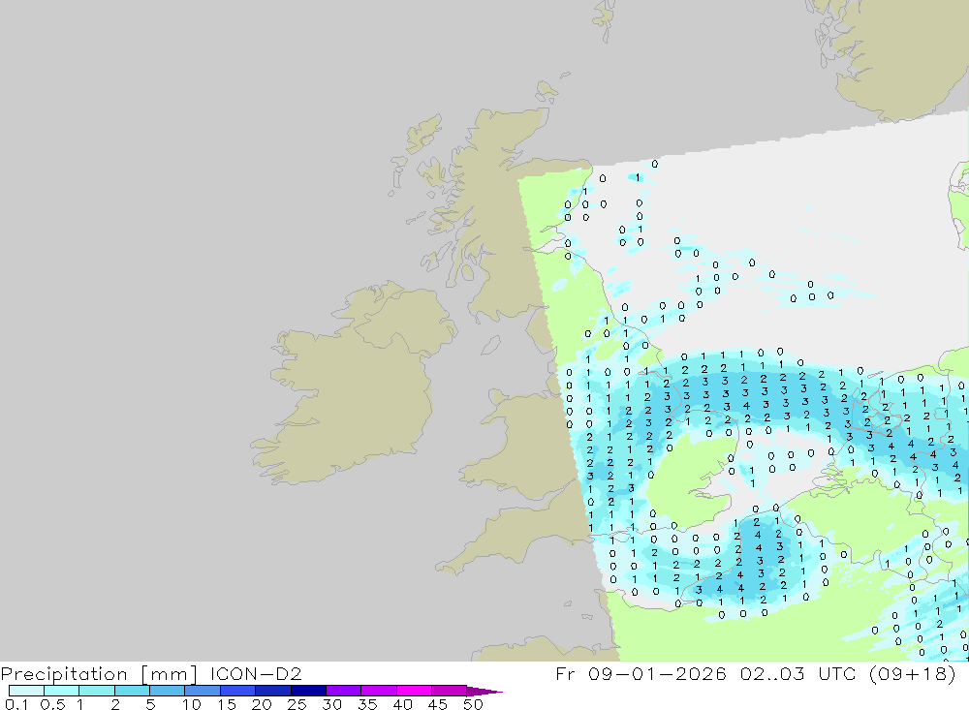Viewport: 969px width, 710px height.
Task: Select the 5–10 mm legend color swatch
Action: click(x=167, y=691)
